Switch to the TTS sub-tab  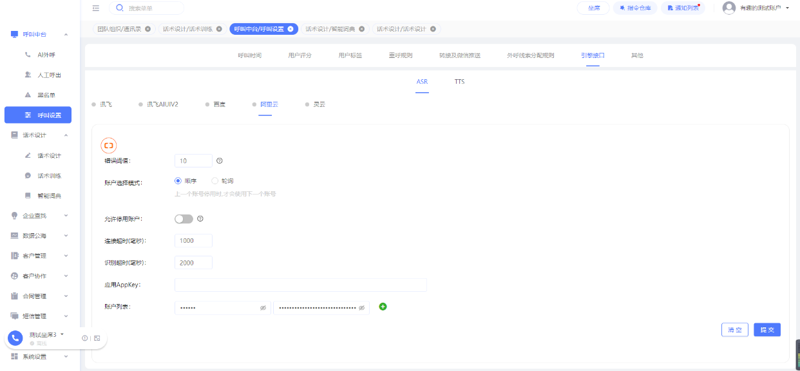click(x=459, y=82)
